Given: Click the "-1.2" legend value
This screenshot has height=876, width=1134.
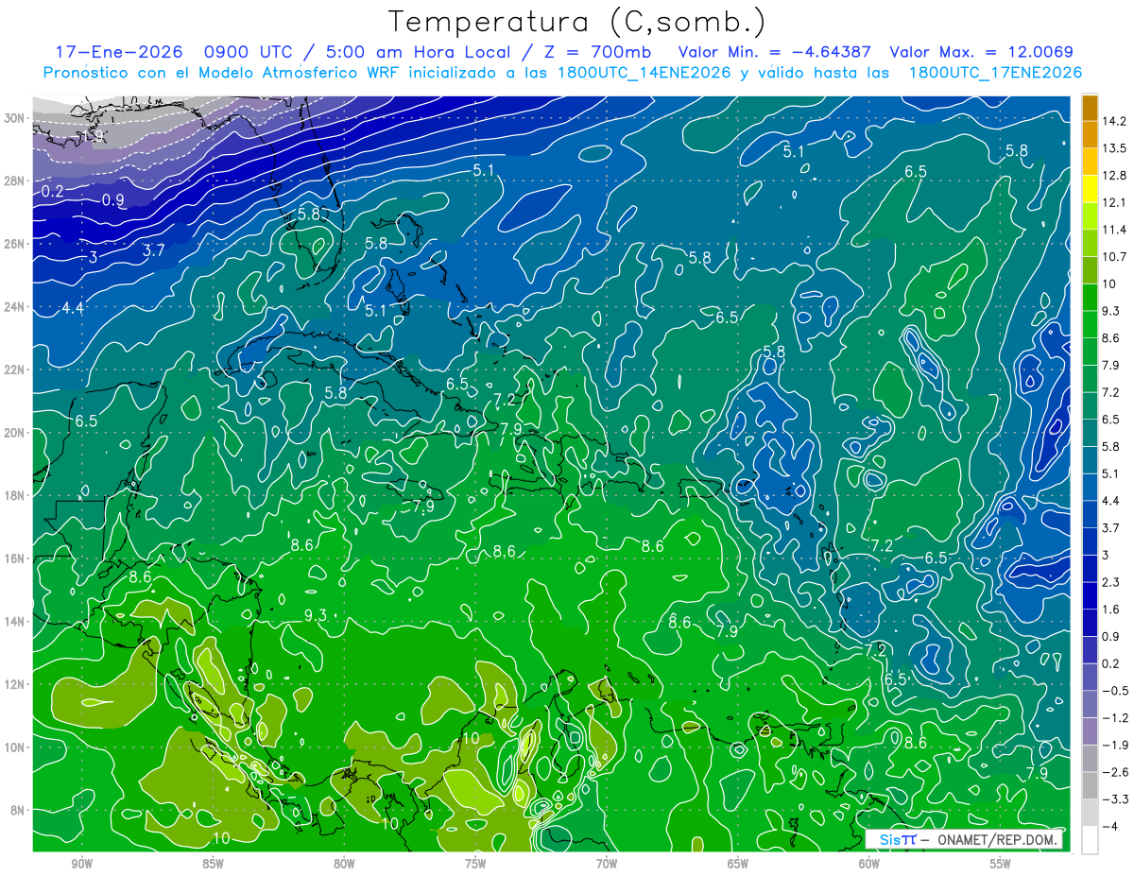Looking at the screenshot, I should 1113,718.
